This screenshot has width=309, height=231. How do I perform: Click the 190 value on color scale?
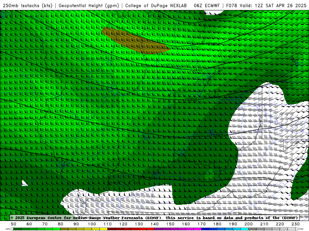point(233,224)
